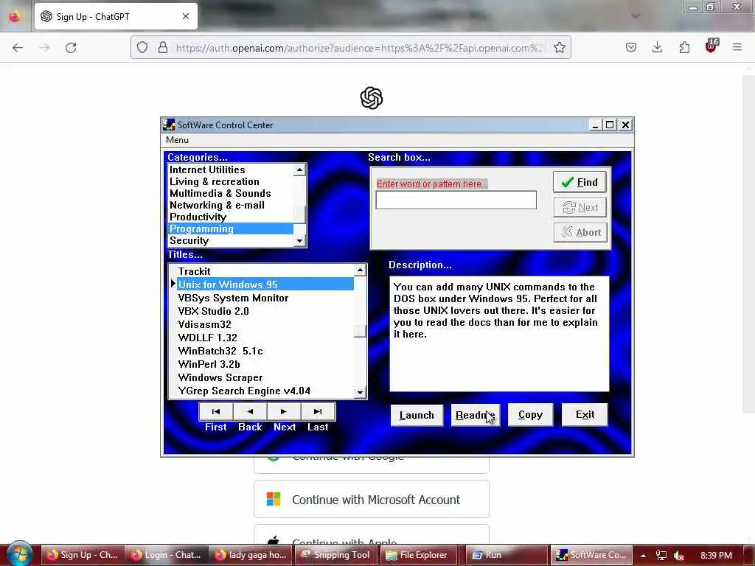Viewport: 755px width, 566px height.
Task: Bookmark page with star icon
Action: pos(559,48)
